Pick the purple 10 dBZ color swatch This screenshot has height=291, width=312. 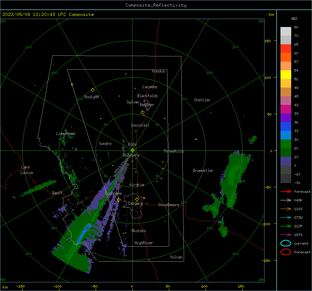[286, 161]
